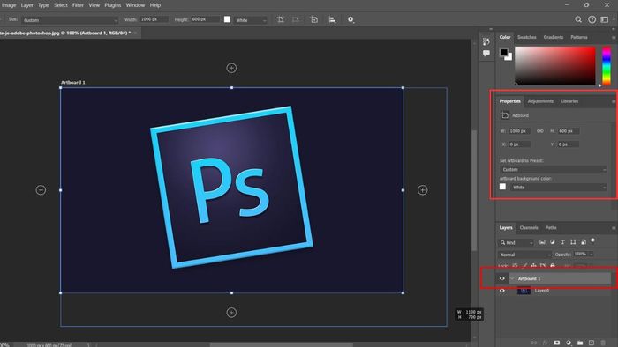
Task: Open the Properties panel menu icon
Action: click(614, 101)
